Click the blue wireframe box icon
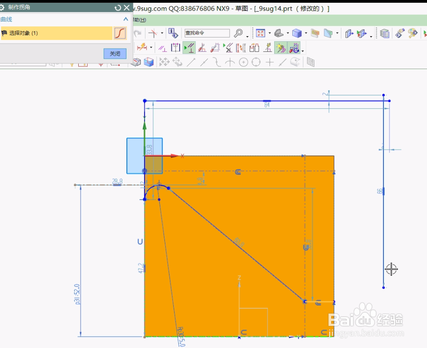427x348 pixels. pyautogui.click(x=149, y=62)
